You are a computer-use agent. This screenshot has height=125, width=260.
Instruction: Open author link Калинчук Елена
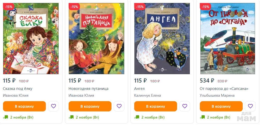pos(148,95)
